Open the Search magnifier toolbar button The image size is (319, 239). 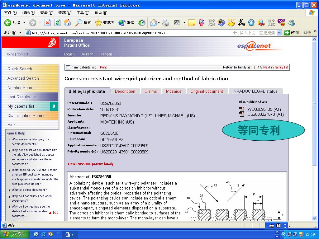[83, 23]
